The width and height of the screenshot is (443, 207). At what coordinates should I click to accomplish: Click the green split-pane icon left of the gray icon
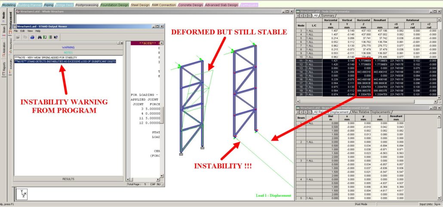point(45,37)
